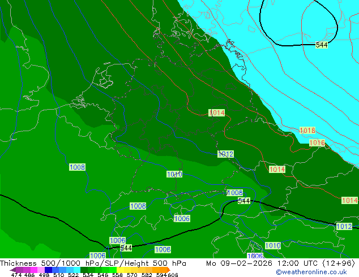Viewport: 359px width, 277px height.
Task: Click the 544 label on the closed loop contour
Action: (322, 45)
